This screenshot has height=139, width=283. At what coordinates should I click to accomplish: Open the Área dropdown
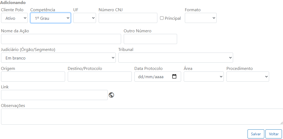pos(204,77)
